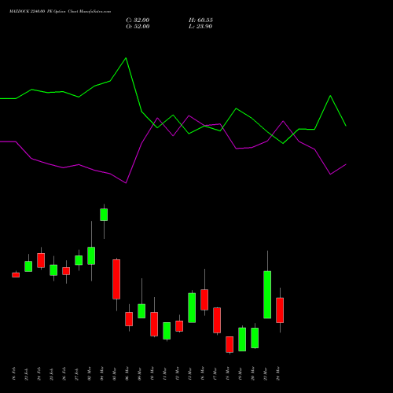The width and height of the screenshot is (393, 393).
Task: Click the 02 Mar date label
Action: pyautogui.click(x=90, y=373)
